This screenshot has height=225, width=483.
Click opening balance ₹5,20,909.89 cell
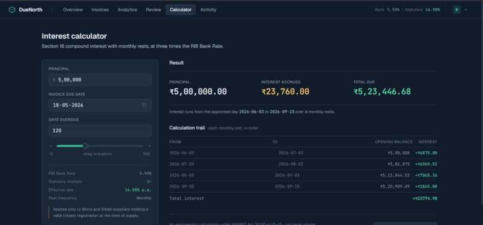click(395, 187)
